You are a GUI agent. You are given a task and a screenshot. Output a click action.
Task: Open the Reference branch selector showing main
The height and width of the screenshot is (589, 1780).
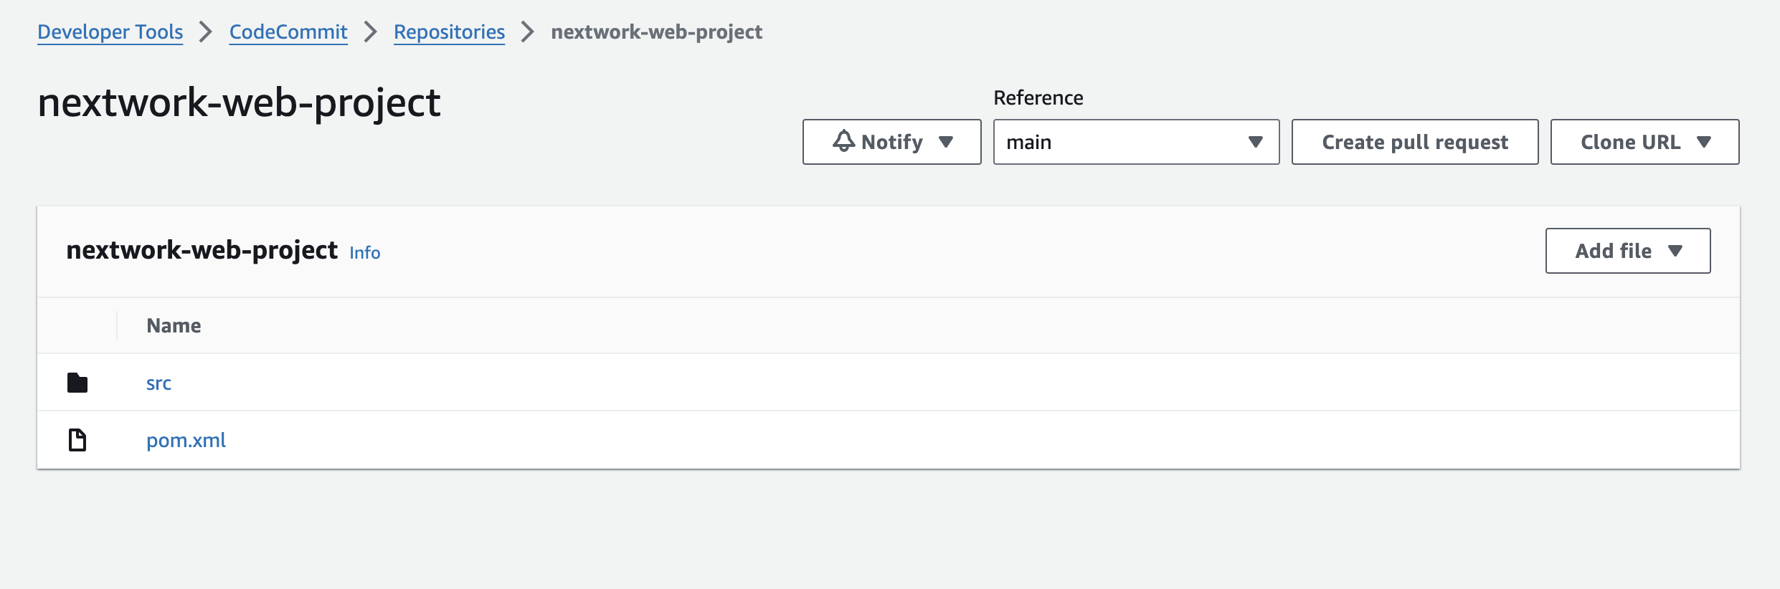pos(1135,142)
